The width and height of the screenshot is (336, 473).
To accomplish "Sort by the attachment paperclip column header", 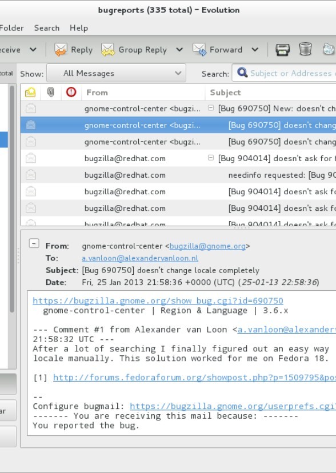I will pyautogui.click(x=51, y=93).
